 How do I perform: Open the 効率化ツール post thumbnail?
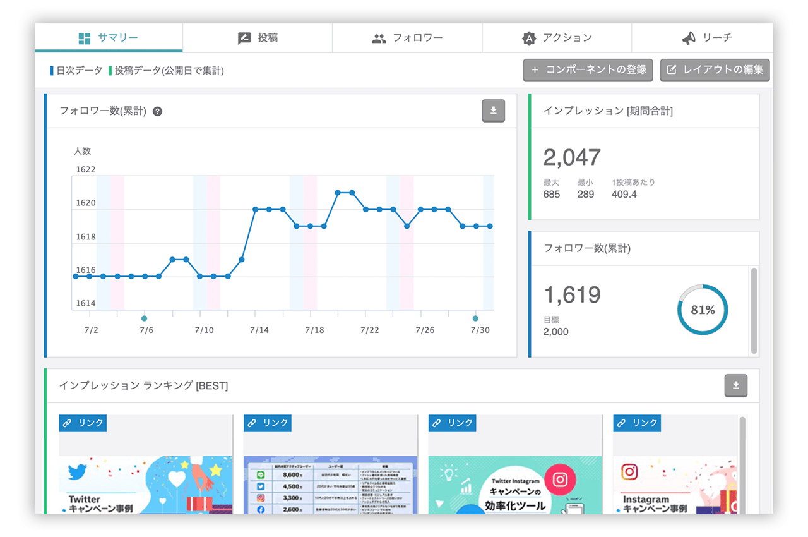(x=515, y=483)
